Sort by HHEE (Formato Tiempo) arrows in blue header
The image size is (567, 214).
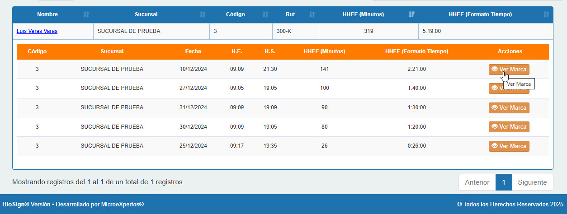click(x=547, y=14)
